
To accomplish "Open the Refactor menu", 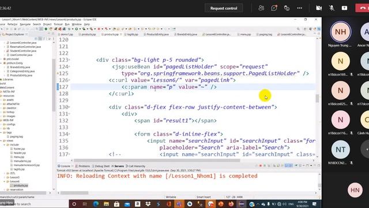I will [13, 24].
